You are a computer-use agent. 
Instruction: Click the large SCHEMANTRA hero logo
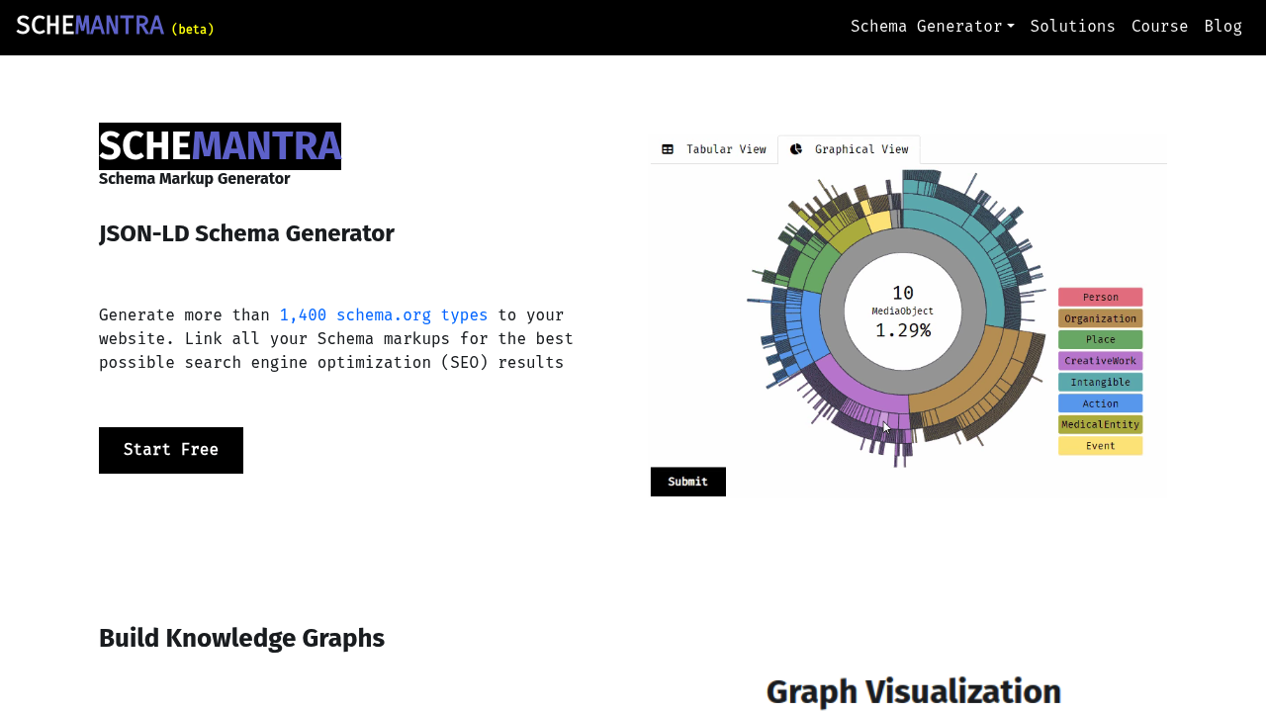(220, 146)
